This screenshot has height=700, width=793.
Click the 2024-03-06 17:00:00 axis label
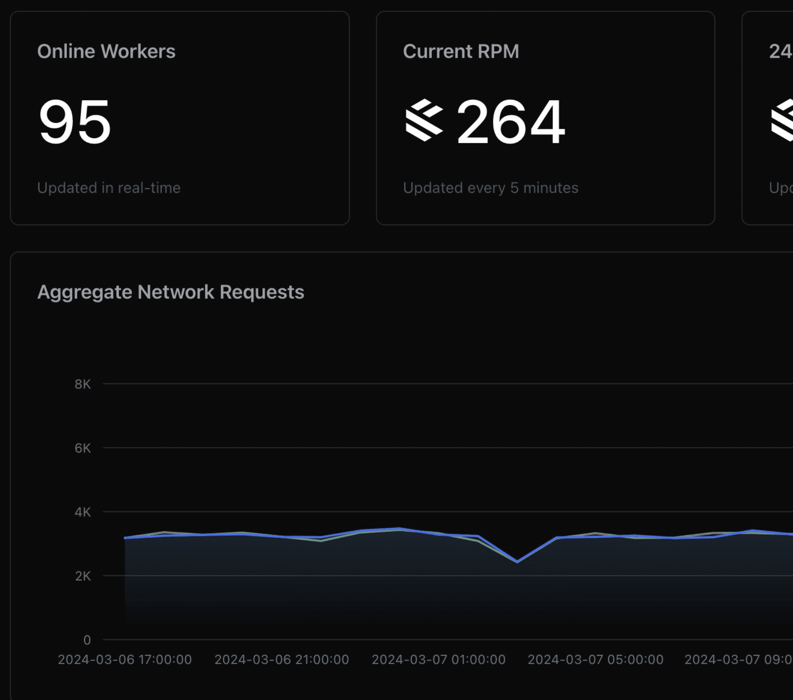[x=125, y=660]
